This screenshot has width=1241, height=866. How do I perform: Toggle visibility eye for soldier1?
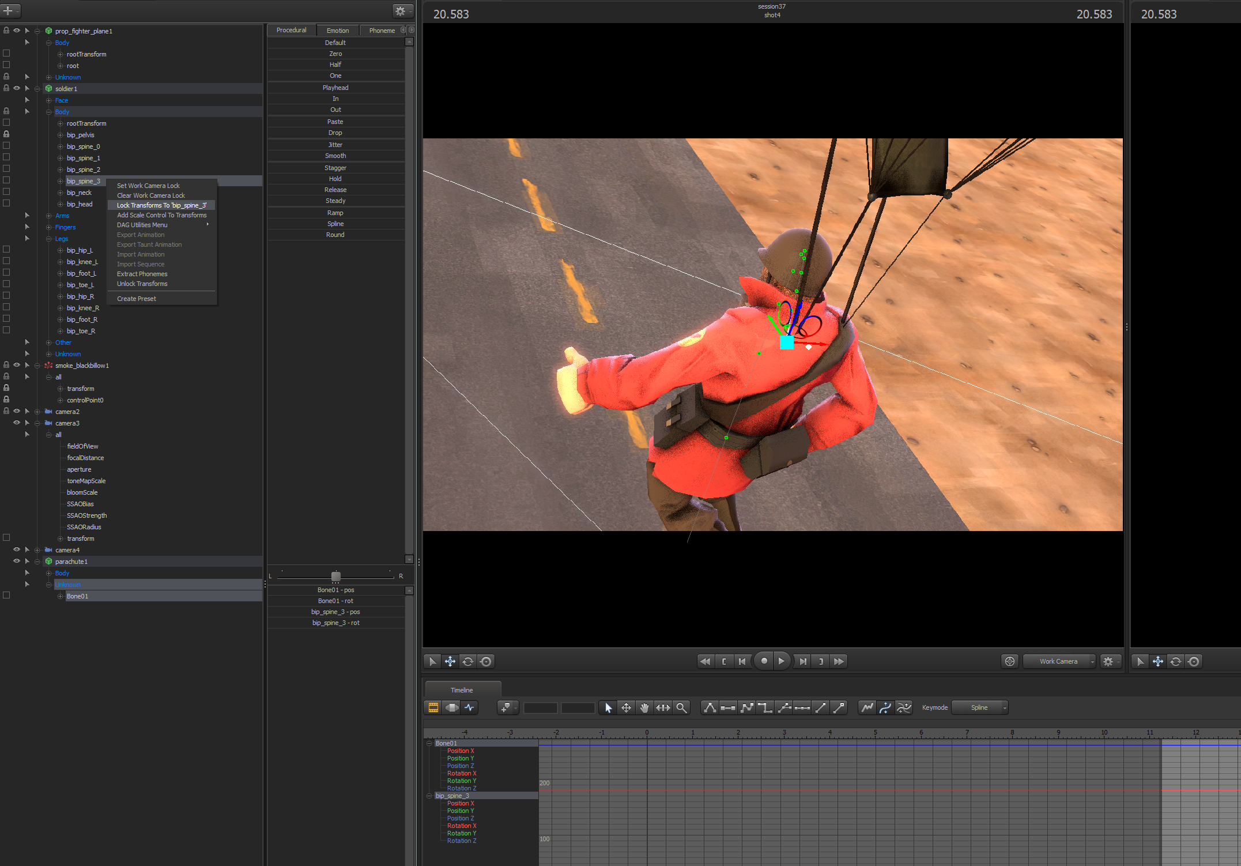tap(17, 88)
